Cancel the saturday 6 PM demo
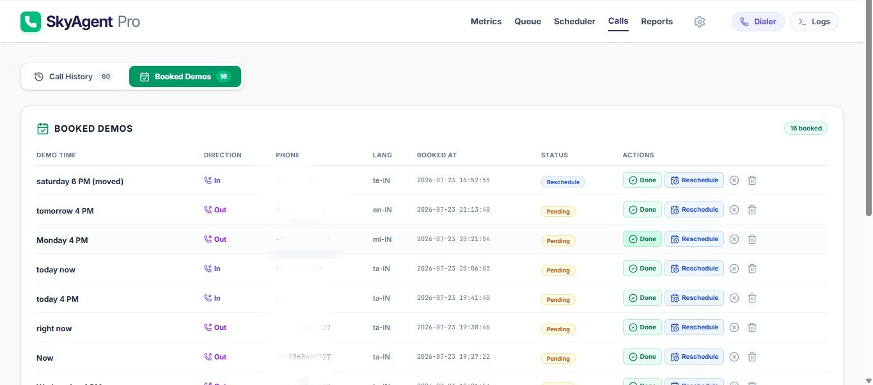 point(734,180)
